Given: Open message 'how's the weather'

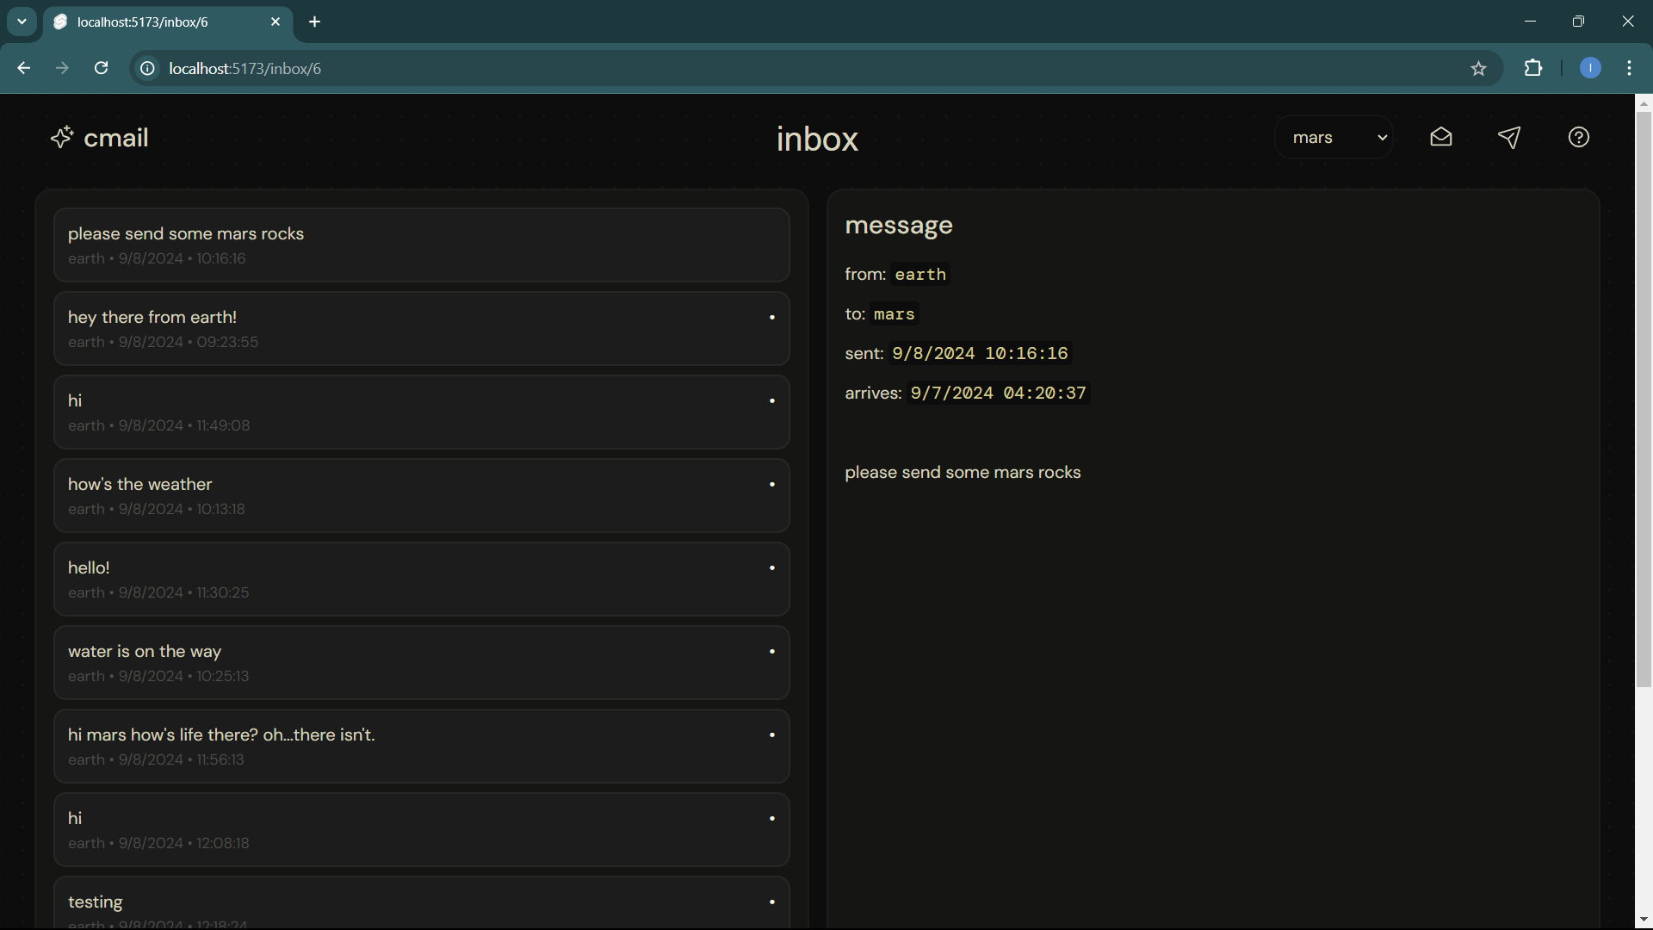Looking at the screenshot, I should tap(421, 496).
